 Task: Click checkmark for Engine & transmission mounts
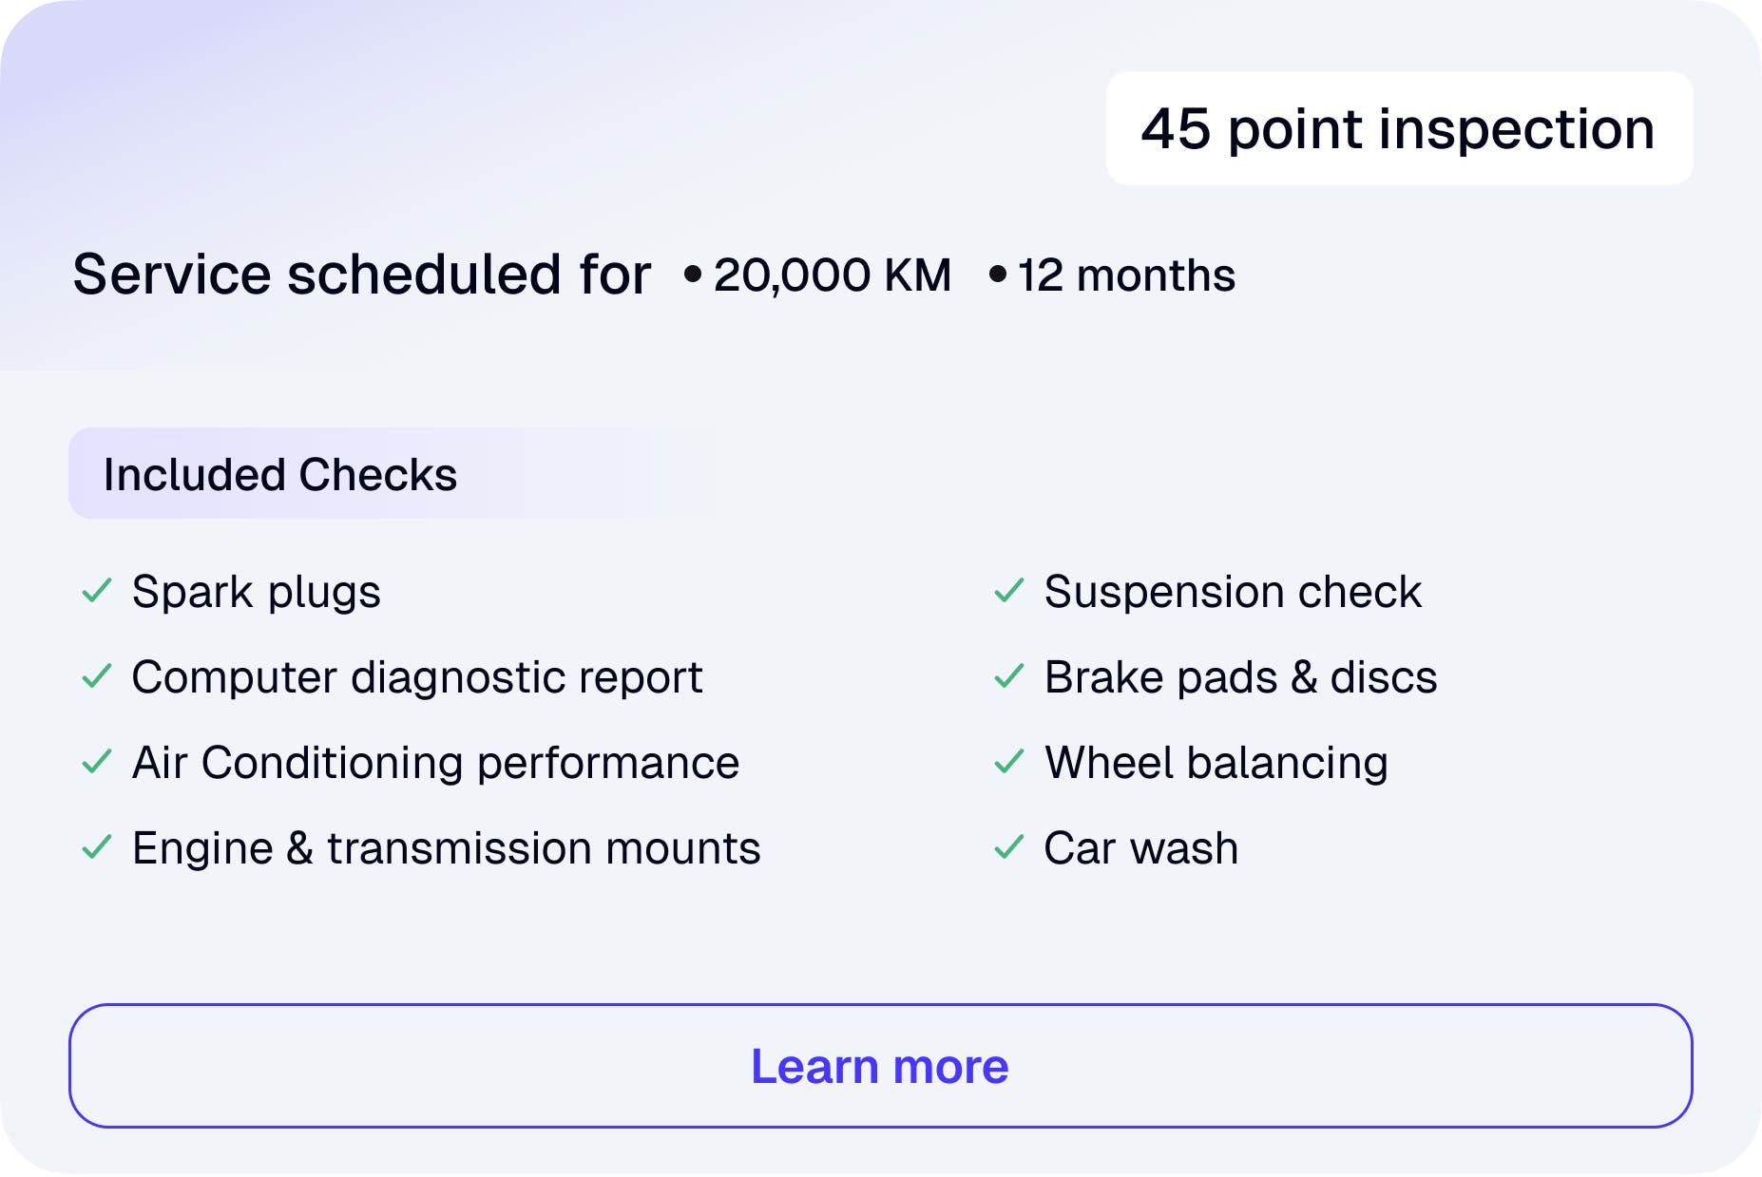97,846
